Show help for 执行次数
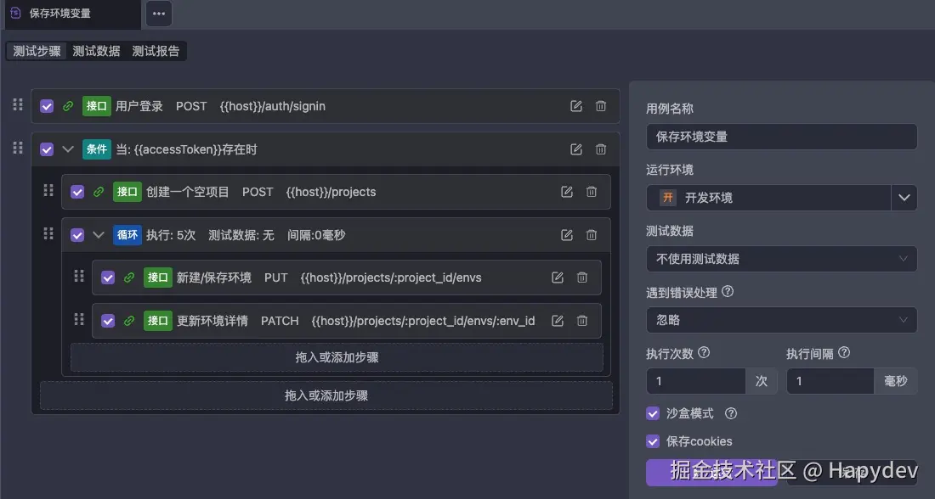Screen dimensions: 935x499 [x=704, y=352]
